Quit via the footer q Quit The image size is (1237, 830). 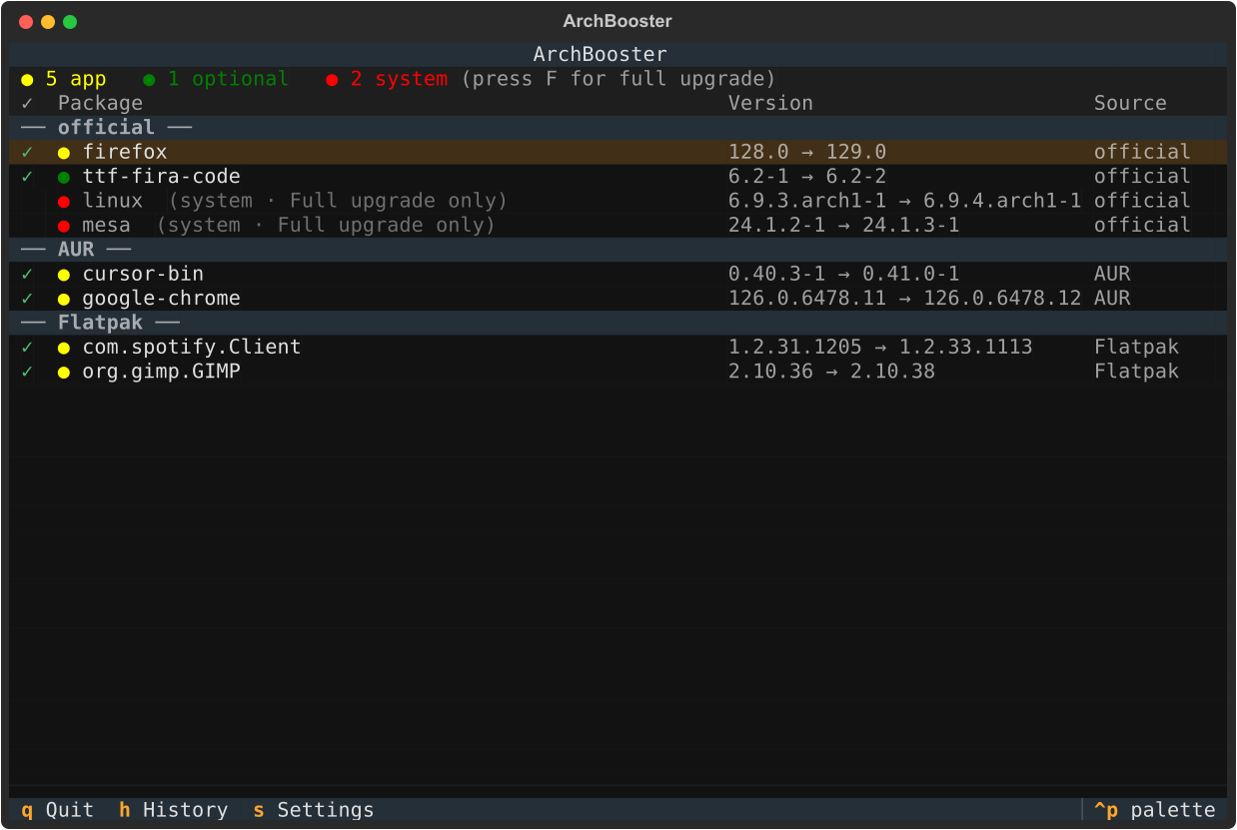click(x=57, y=810)
